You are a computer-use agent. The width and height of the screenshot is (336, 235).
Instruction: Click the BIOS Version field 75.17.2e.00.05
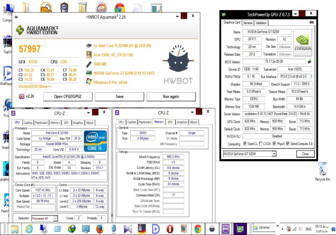pos(274,61)
